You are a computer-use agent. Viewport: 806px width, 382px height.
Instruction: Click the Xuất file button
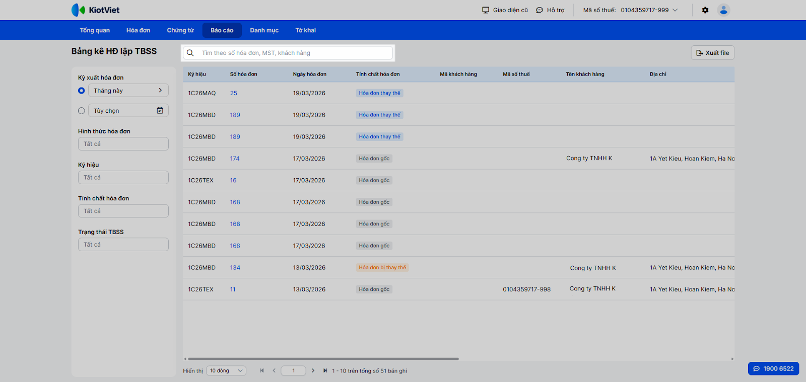712,53
